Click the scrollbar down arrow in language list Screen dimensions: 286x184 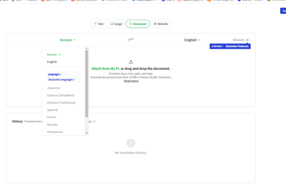[87, 133]
